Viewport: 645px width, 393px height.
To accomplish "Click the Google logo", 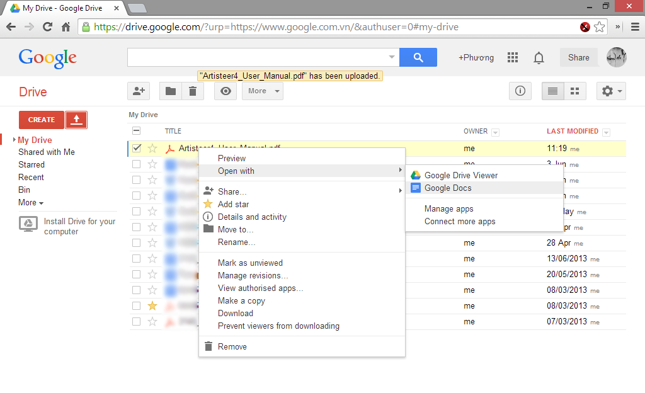I will click(x=47, y=58).
